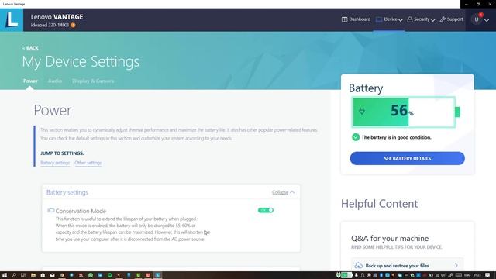496x279 pixels.
Task: Click the microphone tray icon
Action: (x=356, y=275)
